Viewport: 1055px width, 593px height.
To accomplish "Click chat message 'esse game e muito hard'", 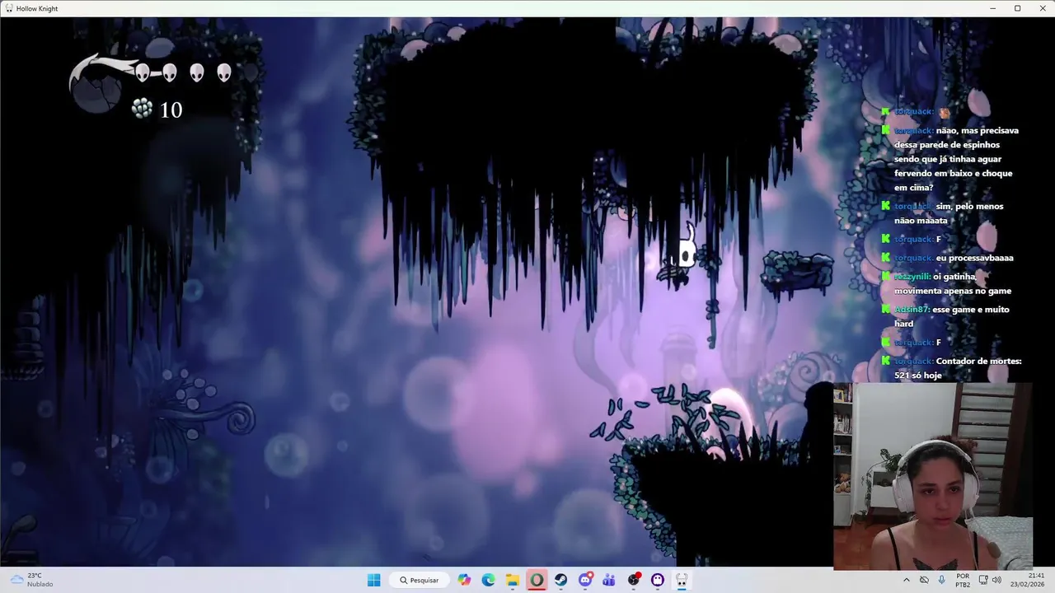I will click(952, 316).
